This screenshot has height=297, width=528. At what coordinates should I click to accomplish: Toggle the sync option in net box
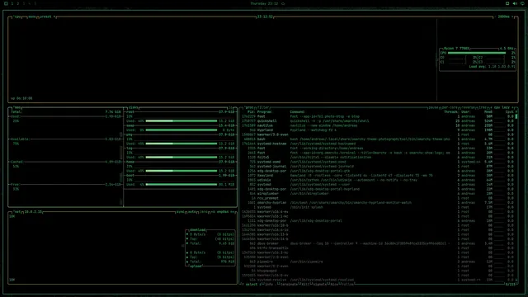[181, 212]
